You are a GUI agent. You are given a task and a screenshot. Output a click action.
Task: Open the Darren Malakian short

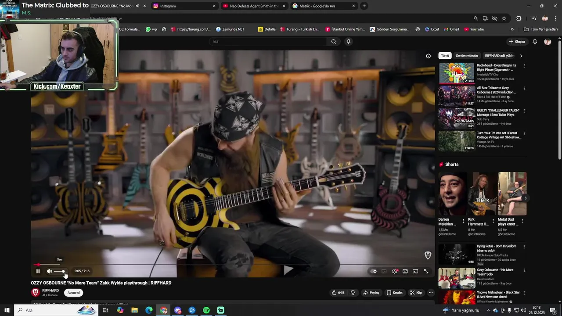click(x=452, y=194)
